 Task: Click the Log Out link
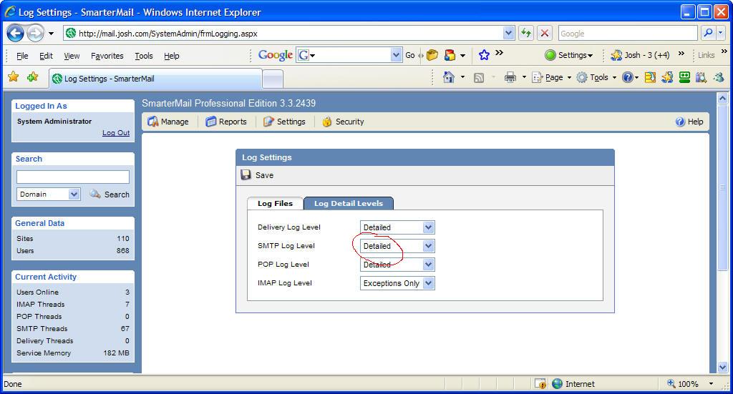116,133
